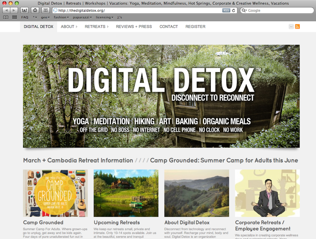Click the Camp Grounded thumbnail image
The image size is (316, 239).
click(55, 193)
